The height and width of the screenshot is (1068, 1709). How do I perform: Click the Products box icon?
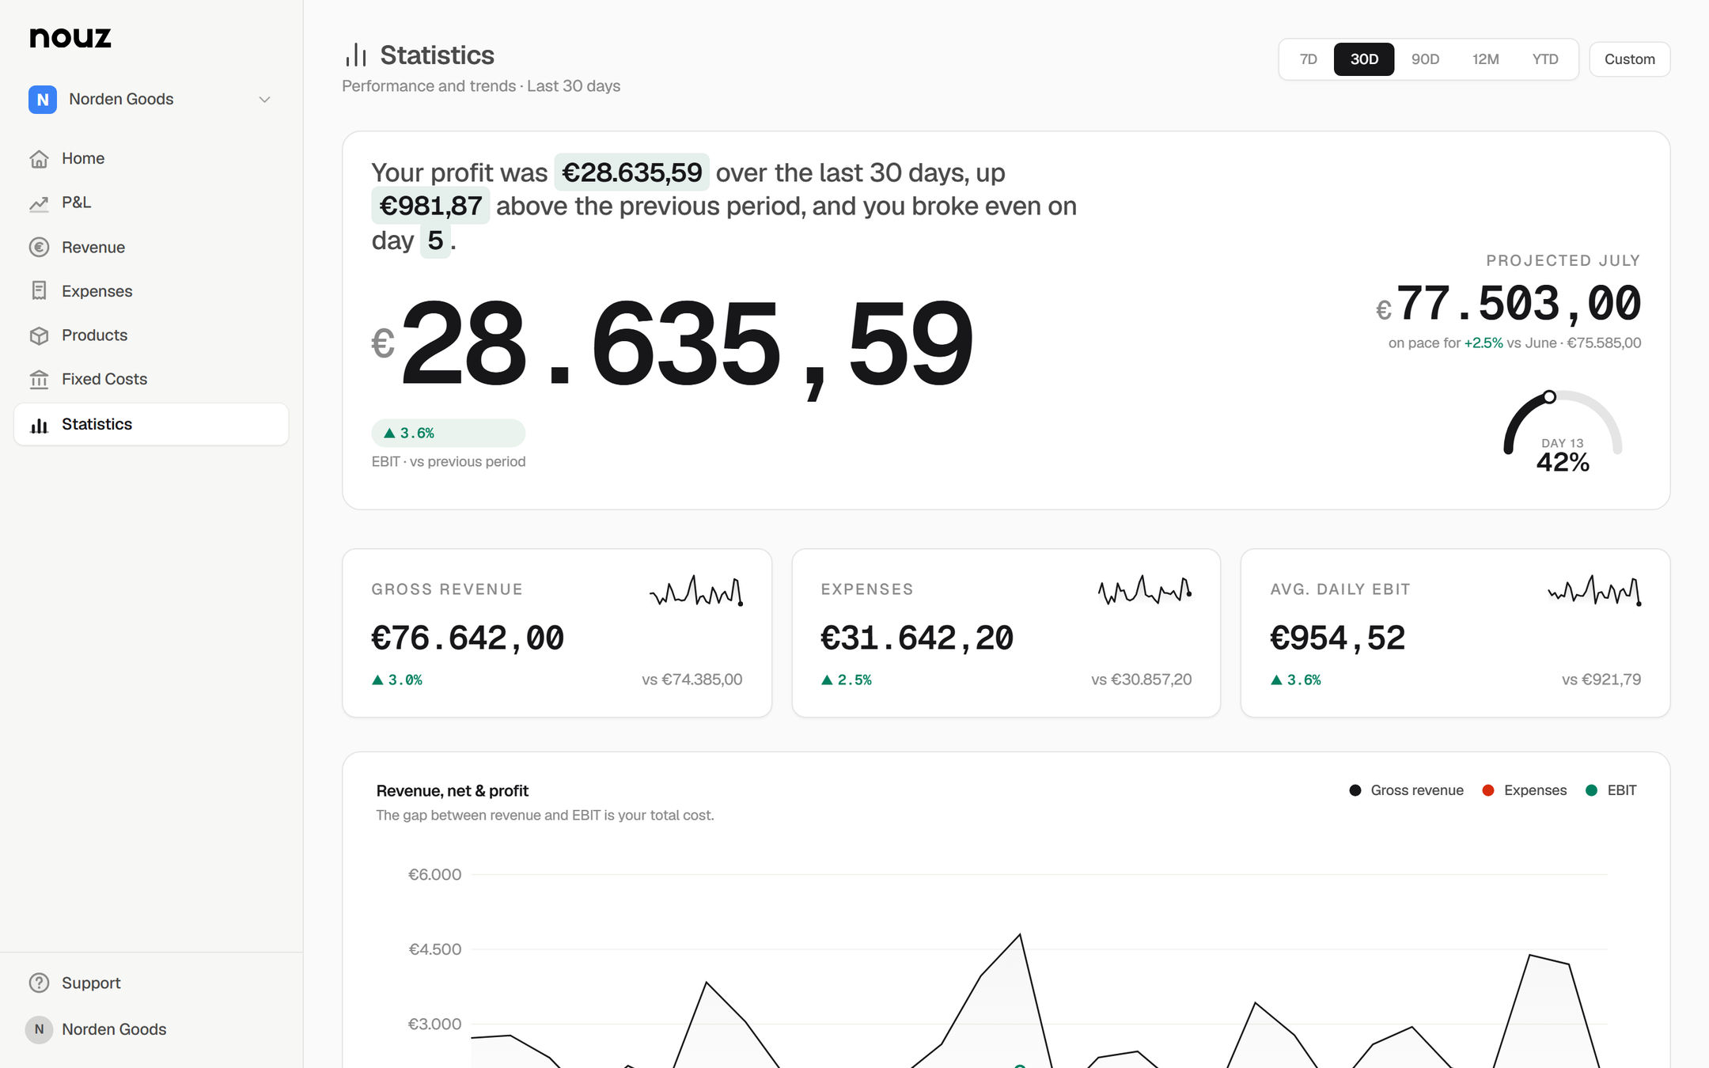point(39,335)
